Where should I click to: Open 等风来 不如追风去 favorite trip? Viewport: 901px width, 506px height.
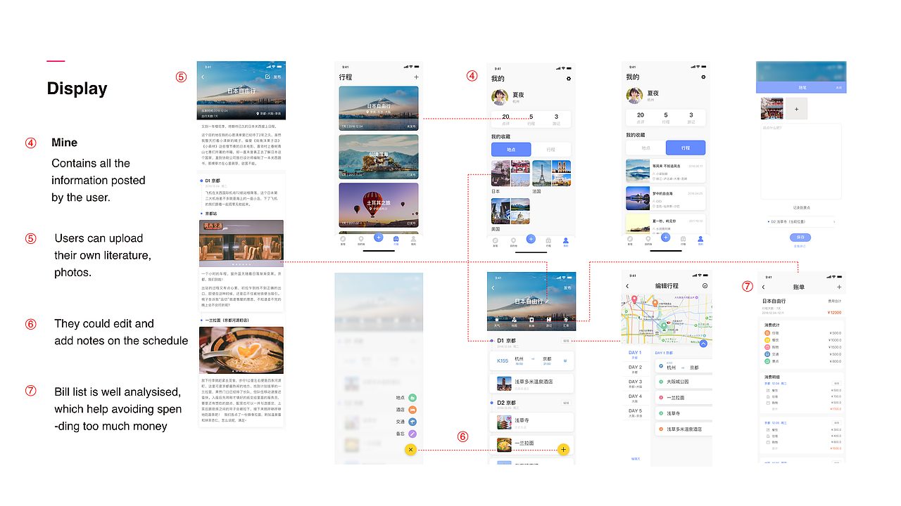click(665, 171)
